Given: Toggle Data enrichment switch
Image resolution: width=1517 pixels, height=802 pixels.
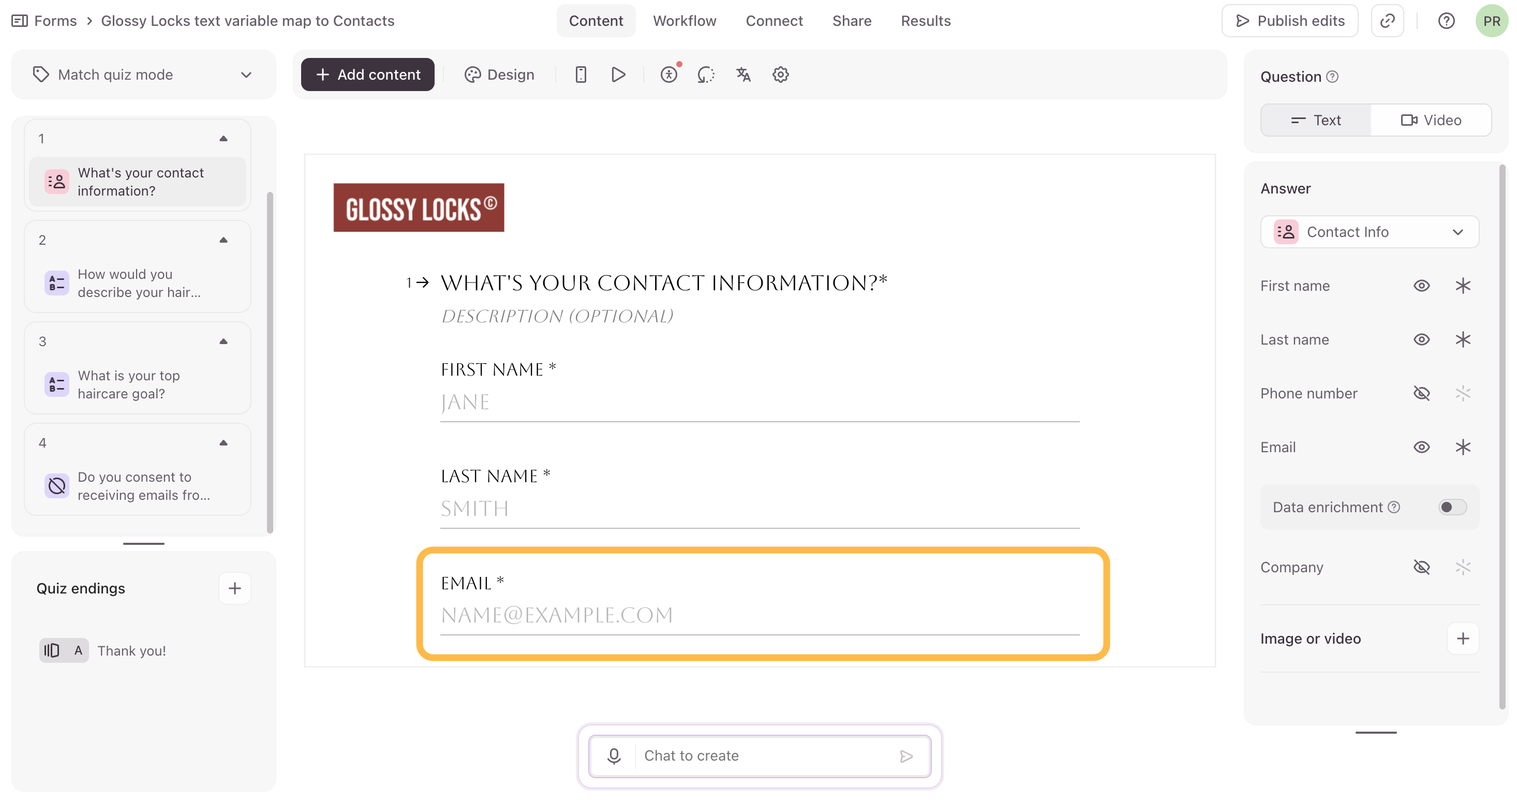Looking at the screenshot, I should pos(1452,507).
